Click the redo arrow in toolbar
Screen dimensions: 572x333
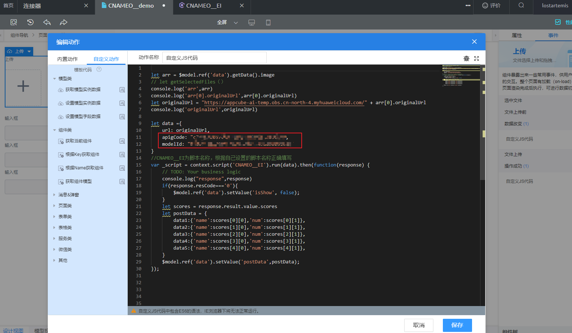[x=63, y=22]
